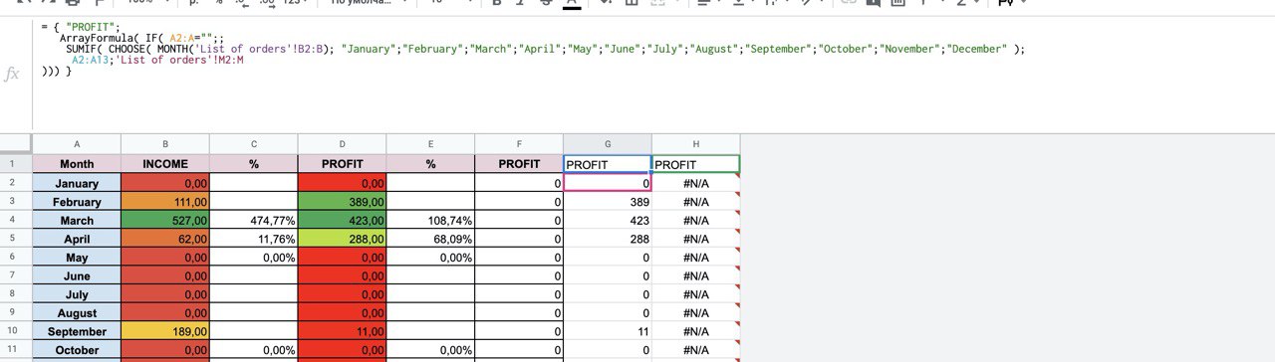The image size is (1275, 362).
Task: Click February income value 111,00
Action: click(165, 202)
